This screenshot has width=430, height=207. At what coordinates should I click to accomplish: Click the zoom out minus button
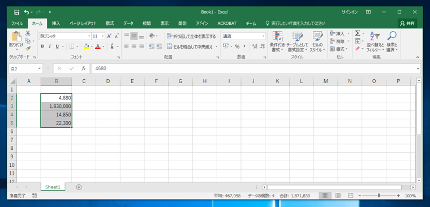[360, 196]
